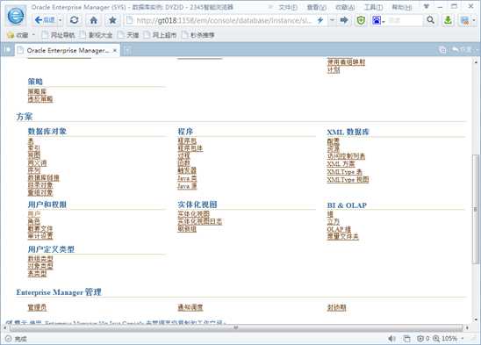Image resolution: width=481 pixels, height=345 pixels.
Task: Click the screenshot tool icon
Action: pos(464,20)
